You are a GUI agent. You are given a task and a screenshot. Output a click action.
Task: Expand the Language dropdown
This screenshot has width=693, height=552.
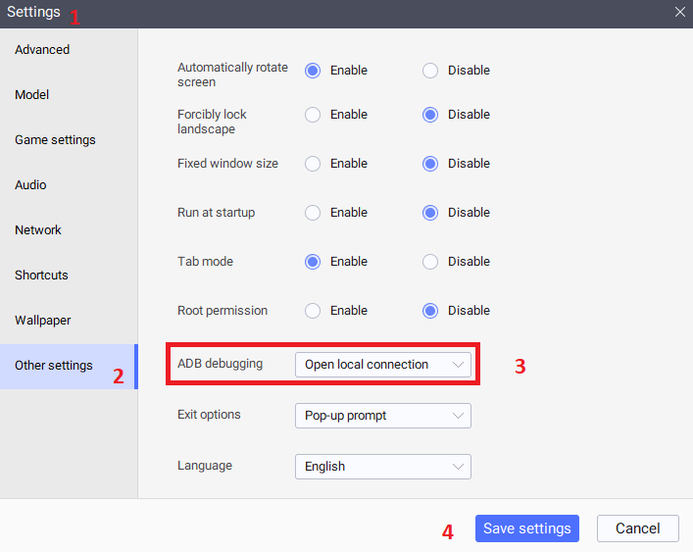point(382,467)
